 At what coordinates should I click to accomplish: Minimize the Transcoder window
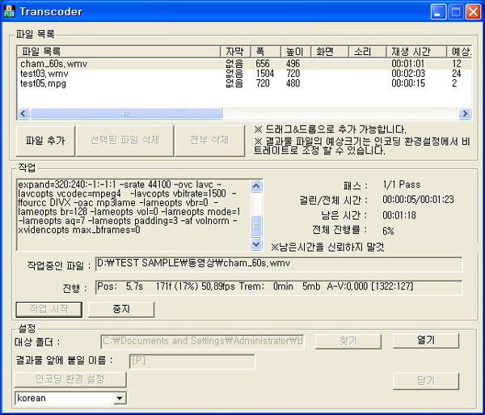pos(438,12)
